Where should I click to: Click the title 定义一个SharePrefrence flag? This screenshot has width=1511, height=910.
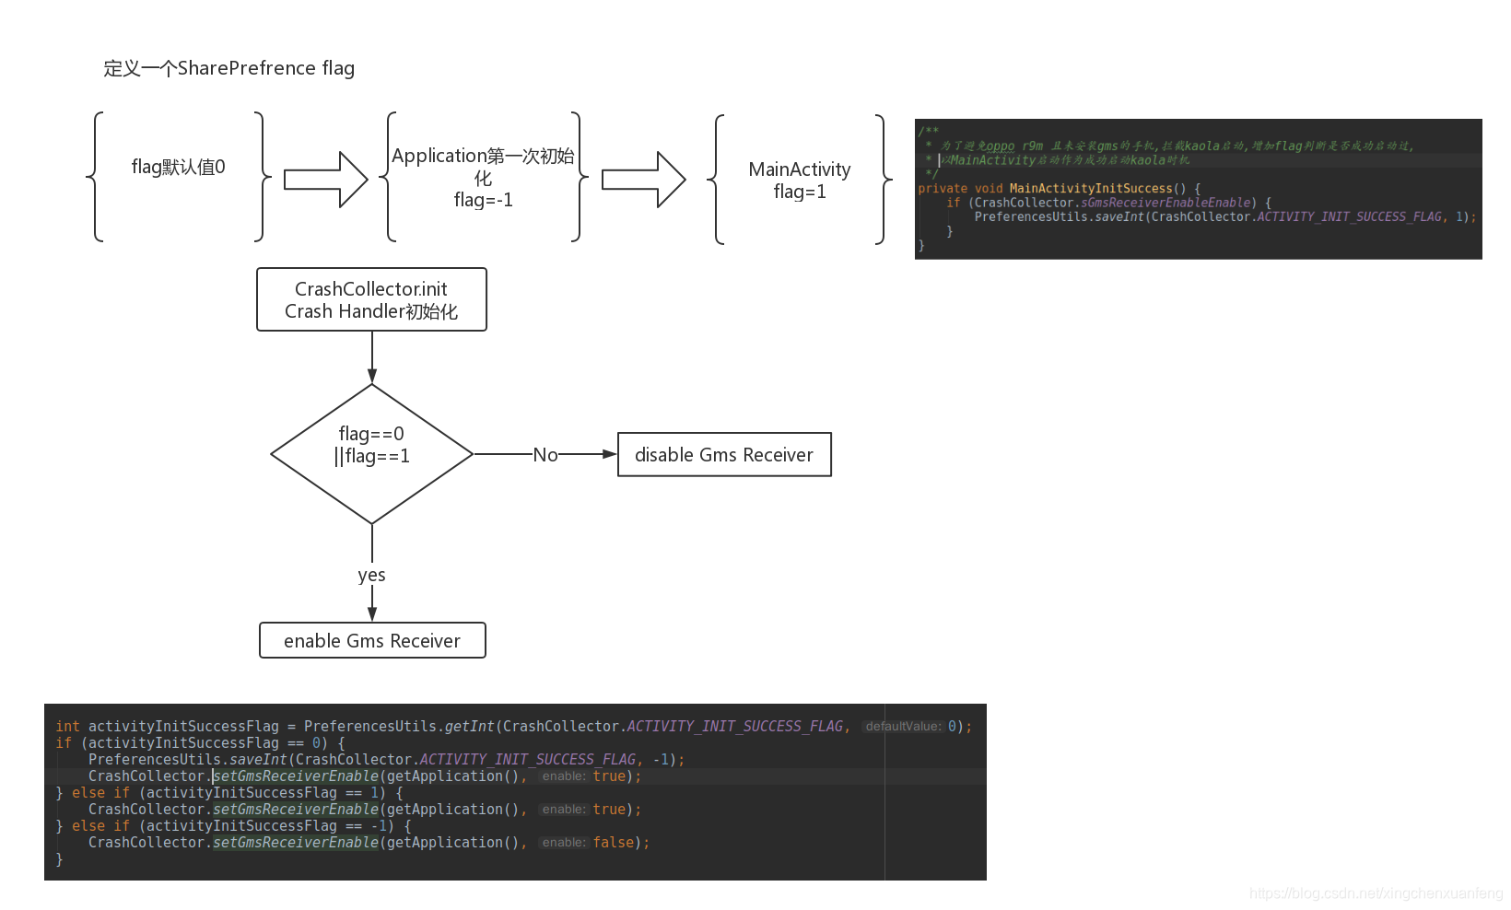229,68
